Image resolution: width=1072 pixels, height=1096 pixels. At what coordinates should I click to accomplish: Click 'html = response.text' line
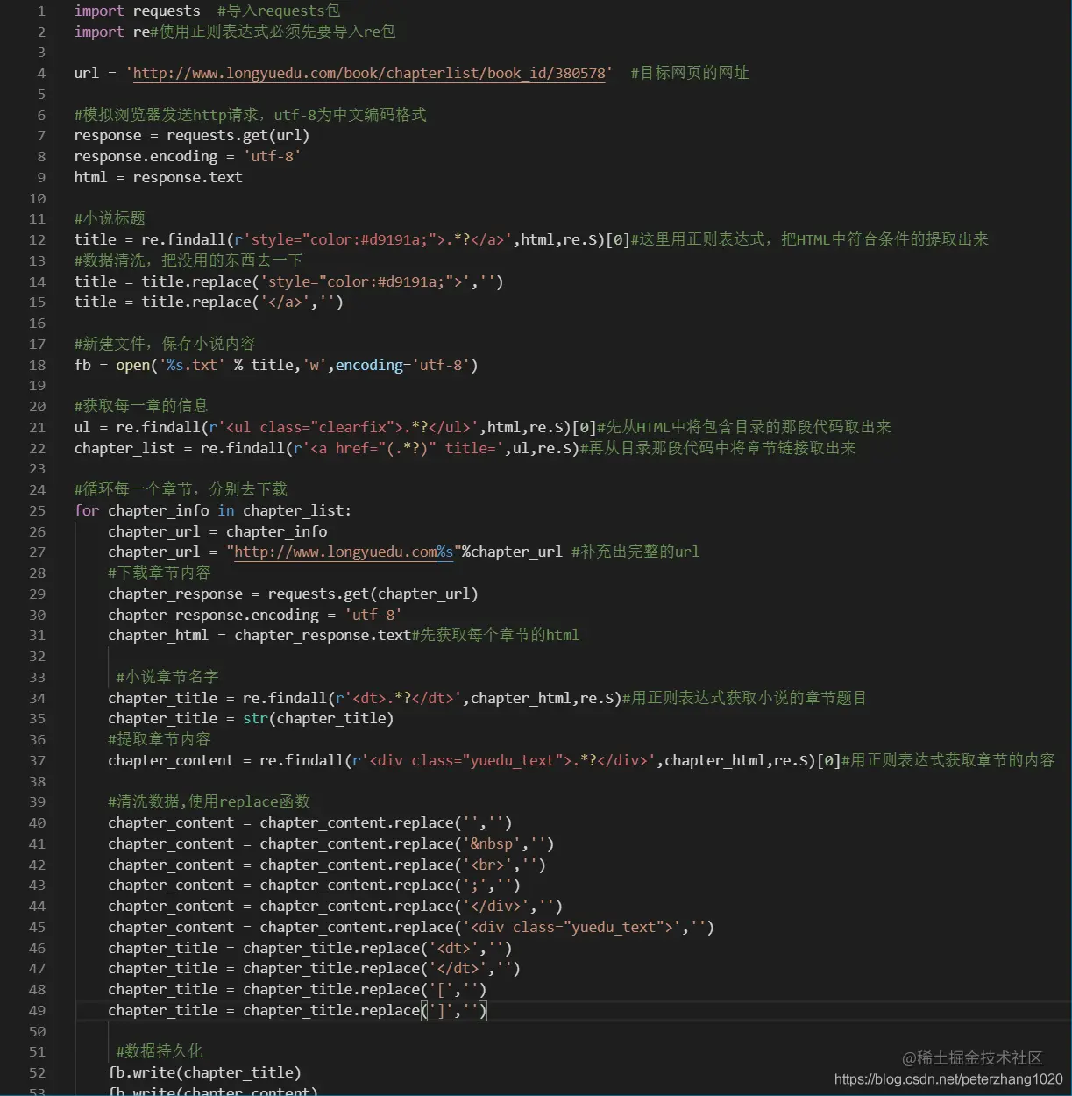pyautogui.click(x=159, y=178)
